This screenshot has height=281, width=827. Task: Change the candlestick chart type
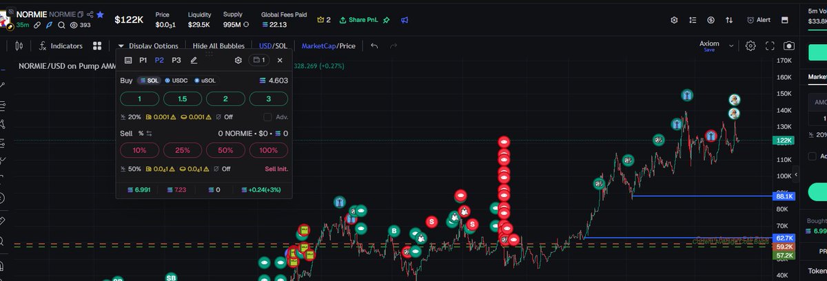point(19,46)
